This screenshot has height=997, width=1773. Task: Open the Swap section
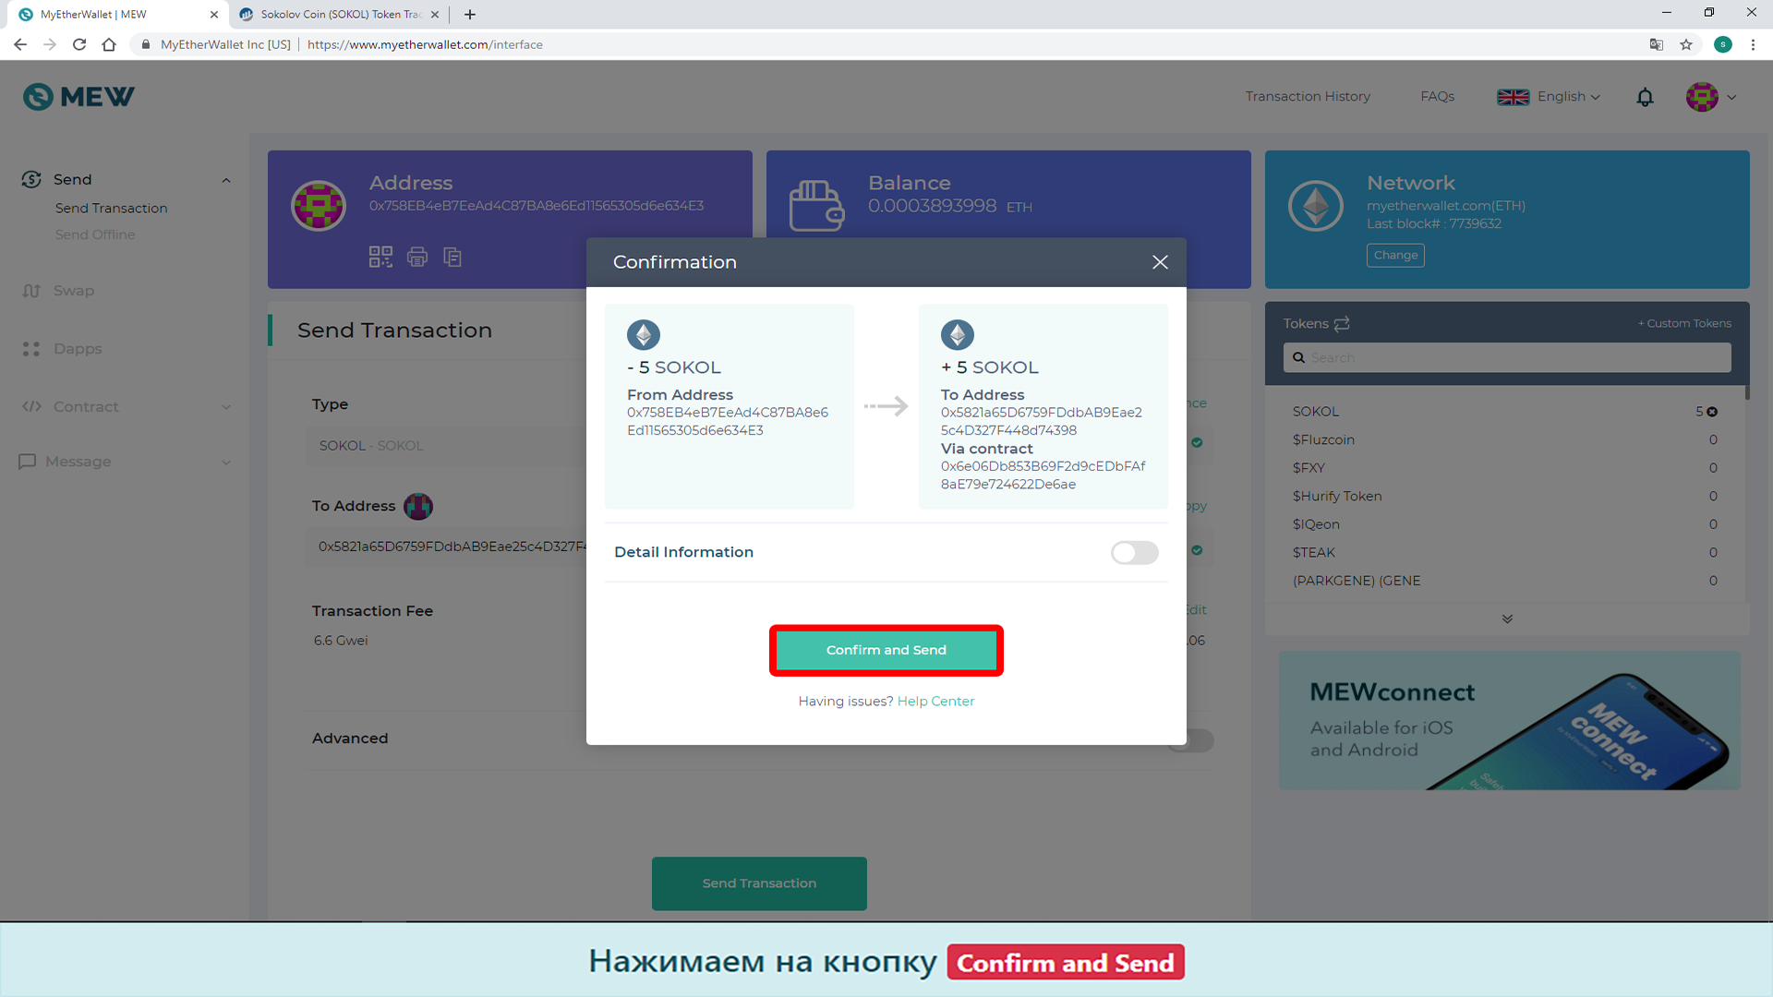74,291
